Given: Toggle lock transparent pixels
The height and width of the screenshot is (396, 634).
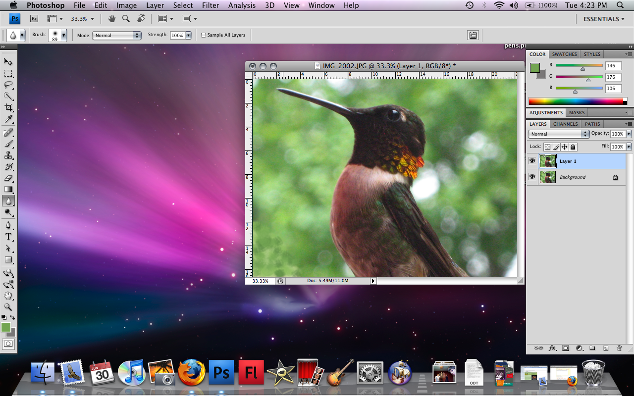Looking at the screenshot, I should coord(547,147).
